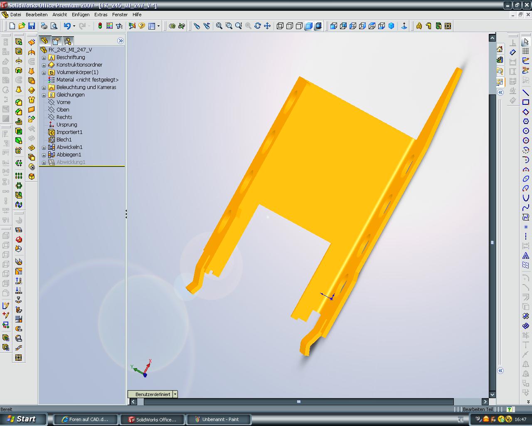Expand the Volumenkörper(1) tree node

(x=44, y=72)
